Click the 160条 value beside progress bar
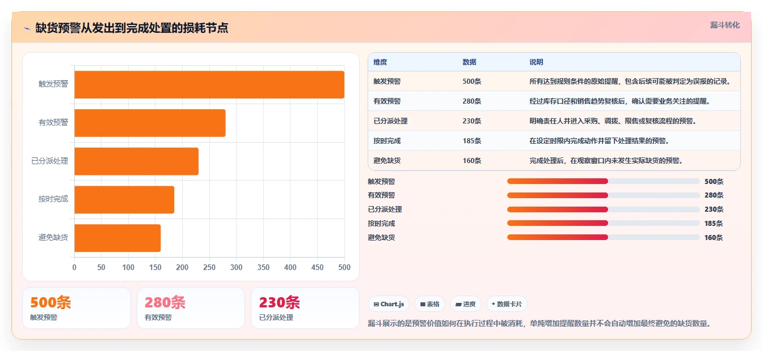The height and width of the screenshot is (351, 763). tap(714, 238)
